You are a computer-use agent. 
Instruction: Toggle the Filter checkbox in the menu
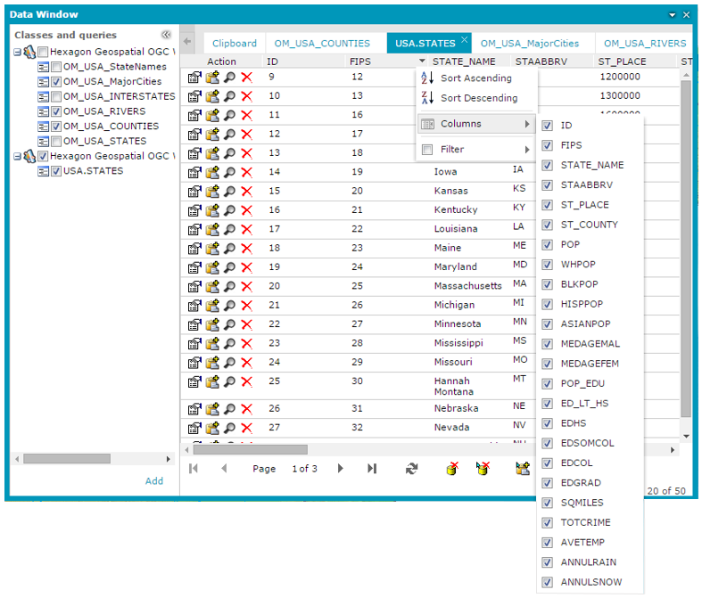pos(427,150)
